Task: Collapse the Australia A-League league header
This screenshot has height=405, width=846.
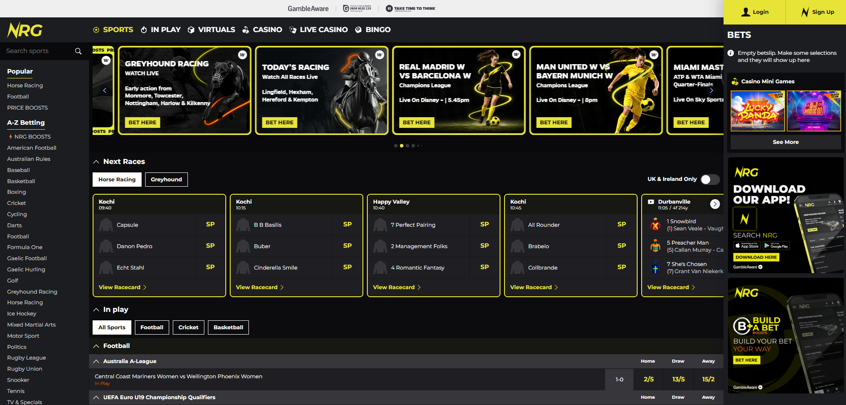Action: click(96, 361)
